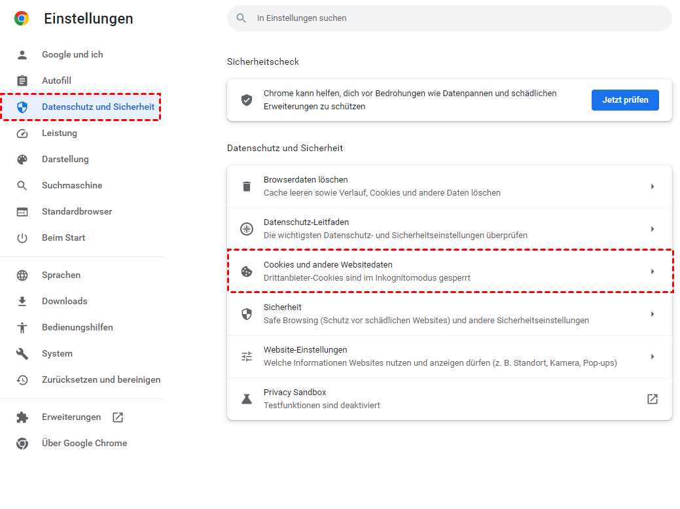Open external link icon for Privacy Sandbox
Viewport: 680px width, 509px height.
[652, 399]
